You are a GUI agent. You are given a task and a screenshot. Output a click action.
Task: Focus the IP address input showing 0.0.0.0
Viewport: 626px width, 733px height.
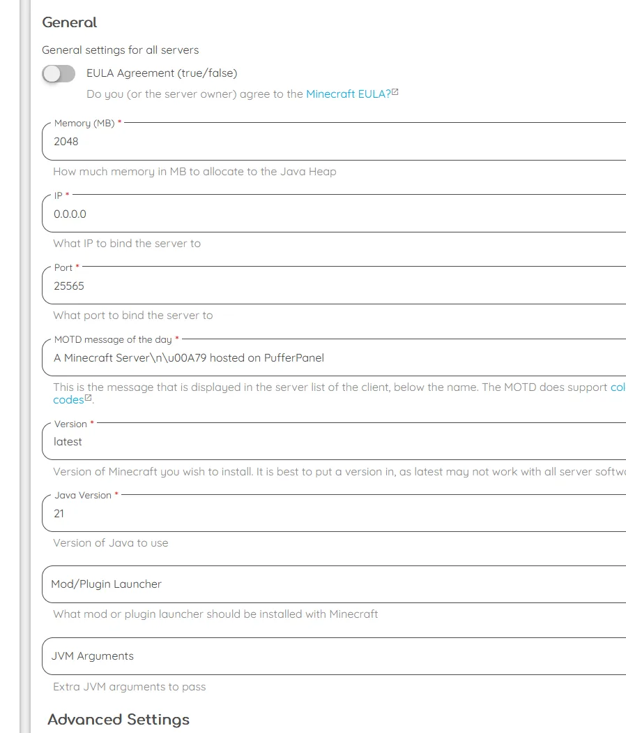[x=335, y=214]
